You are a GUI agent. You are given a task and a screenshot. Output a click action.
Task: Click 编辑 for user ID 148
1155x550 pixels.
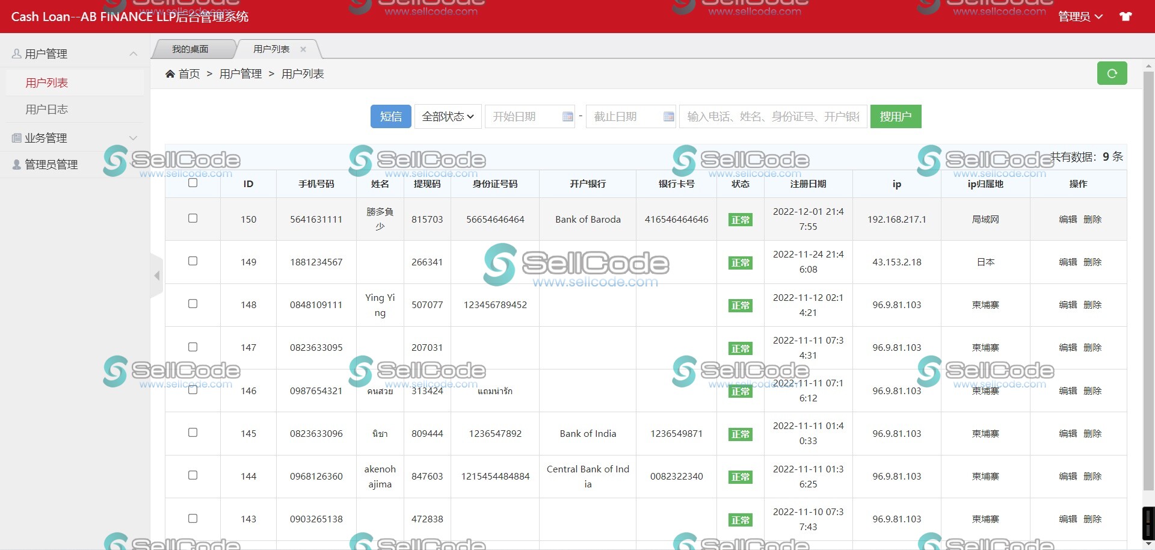[x=1068, y=305]
